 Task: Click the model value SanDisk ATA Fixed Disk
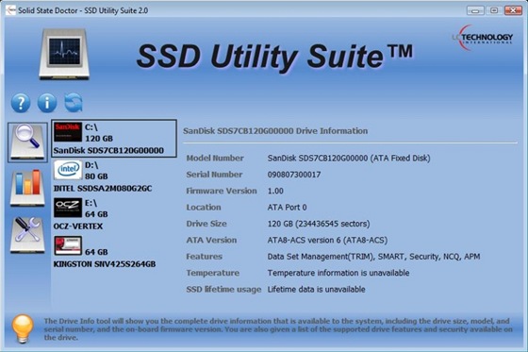coord(349,158)
